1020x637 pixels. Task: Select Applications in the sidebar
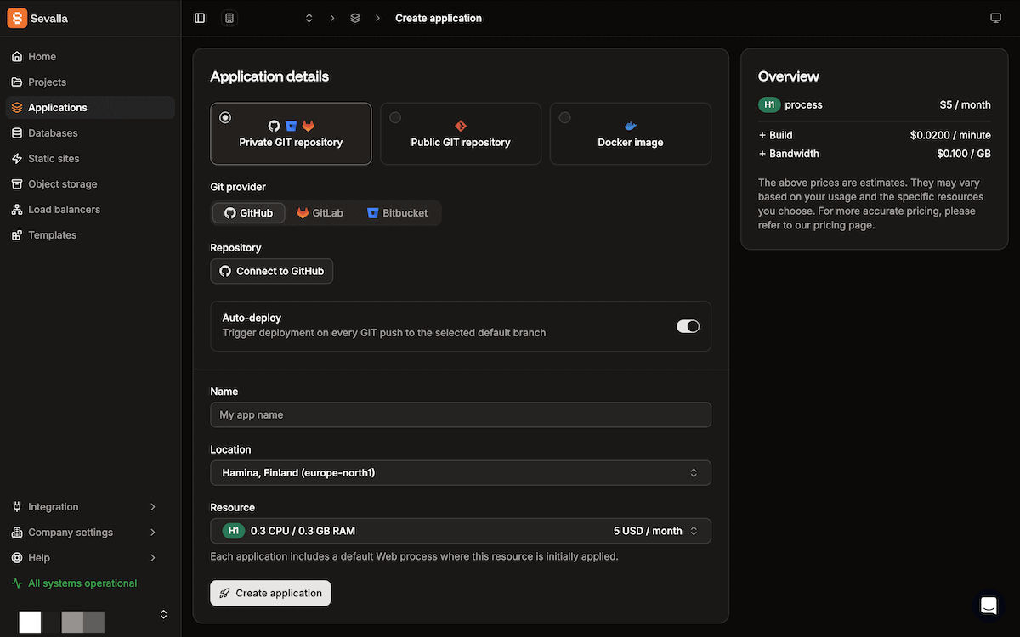pyautogui.click(x=90, y=108)
